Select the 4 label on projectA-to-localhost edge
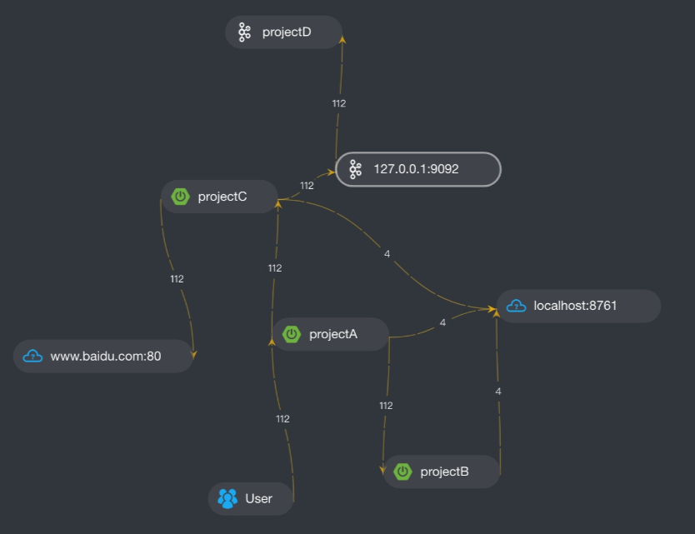 coord(442,322)
